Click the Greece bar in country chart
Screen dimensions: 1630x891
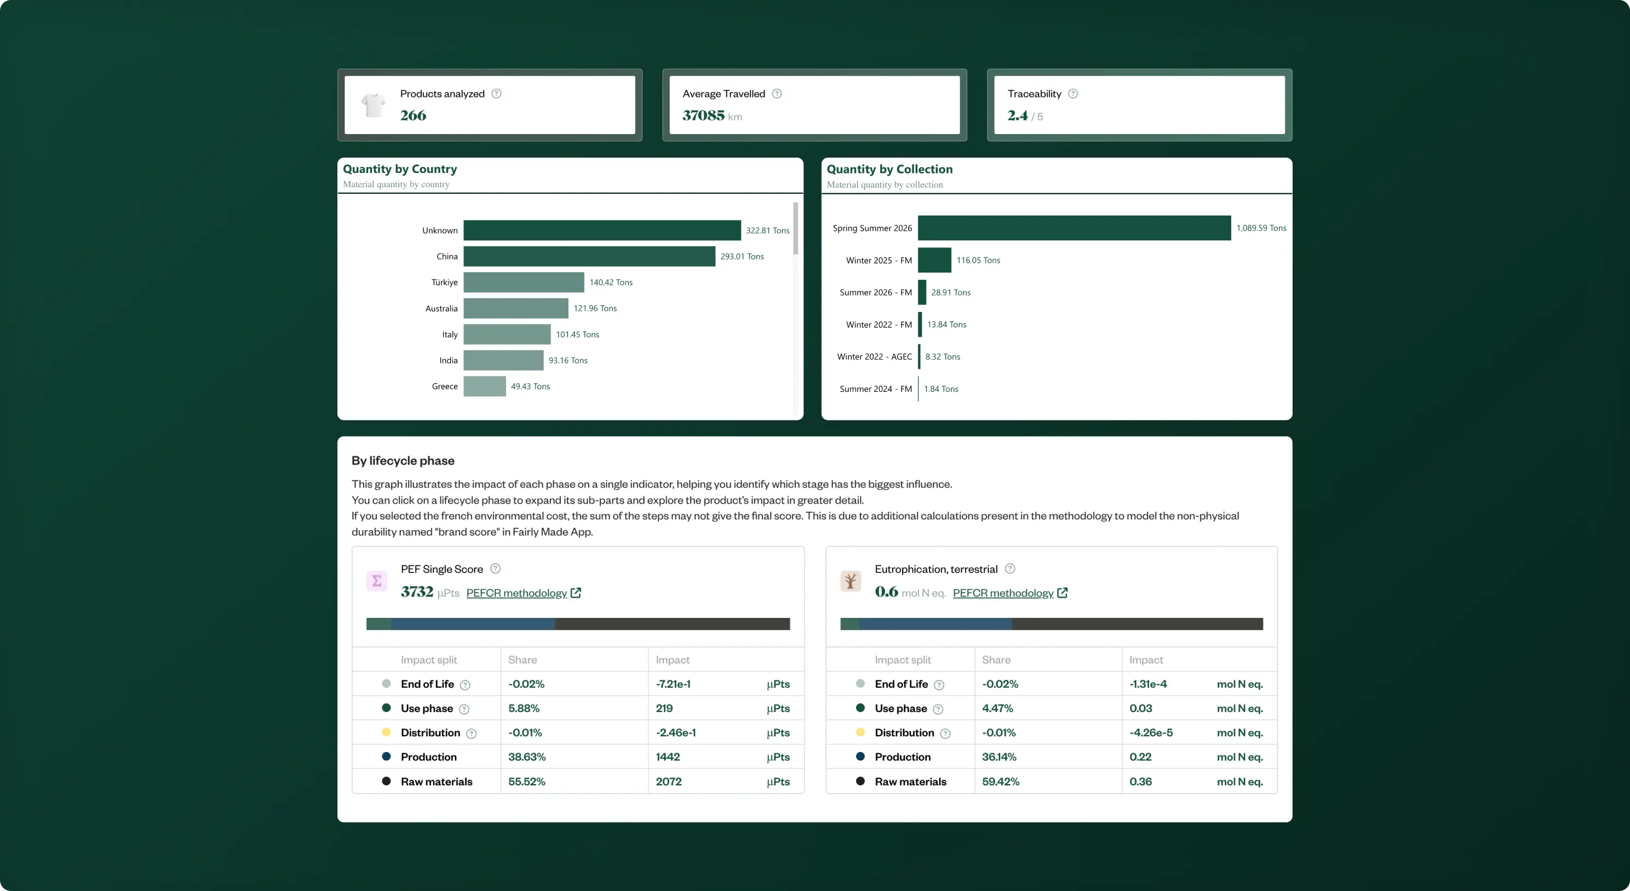(485, 386)
